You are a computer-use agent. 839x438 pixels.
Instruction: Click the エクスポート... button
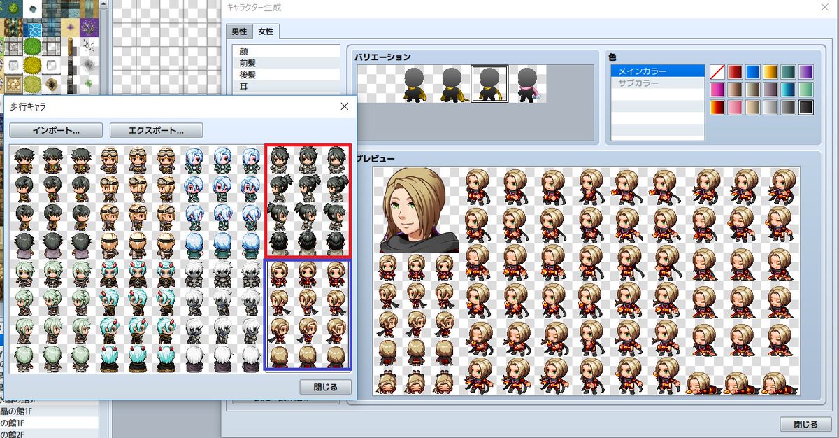pyautogui.click(x=156, y=130)
